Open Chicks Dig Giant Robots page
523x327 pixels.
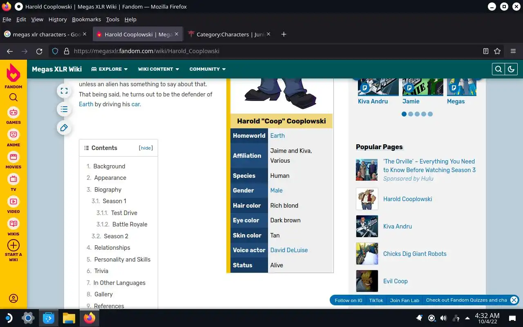(415, 254)
